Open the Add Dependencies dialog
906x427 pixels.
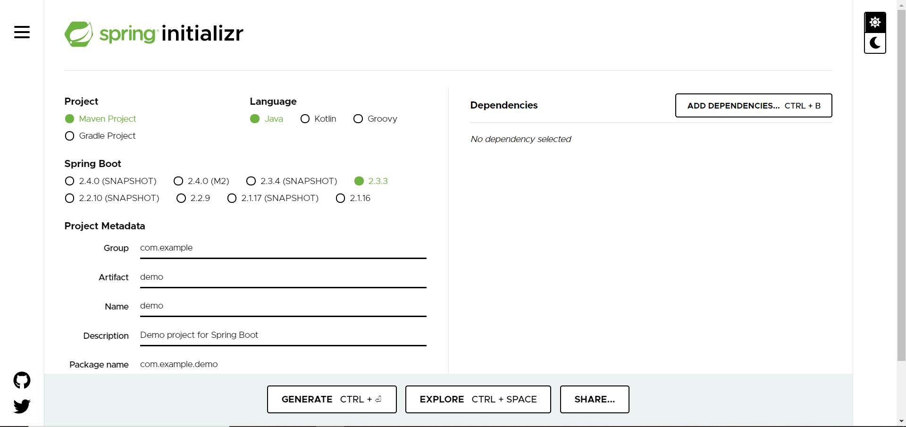[753, 105]
